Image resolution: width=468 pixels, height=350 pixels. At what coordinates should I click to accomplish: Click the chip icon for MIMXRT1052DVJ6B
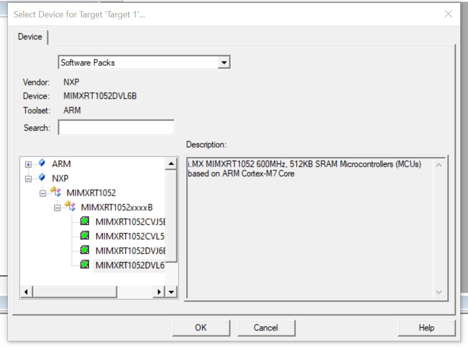click(x=85, y=250)
